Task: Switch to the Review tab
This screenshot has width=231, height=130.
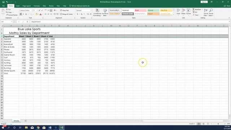Action: pyautogui.click(x=51, y=6)
